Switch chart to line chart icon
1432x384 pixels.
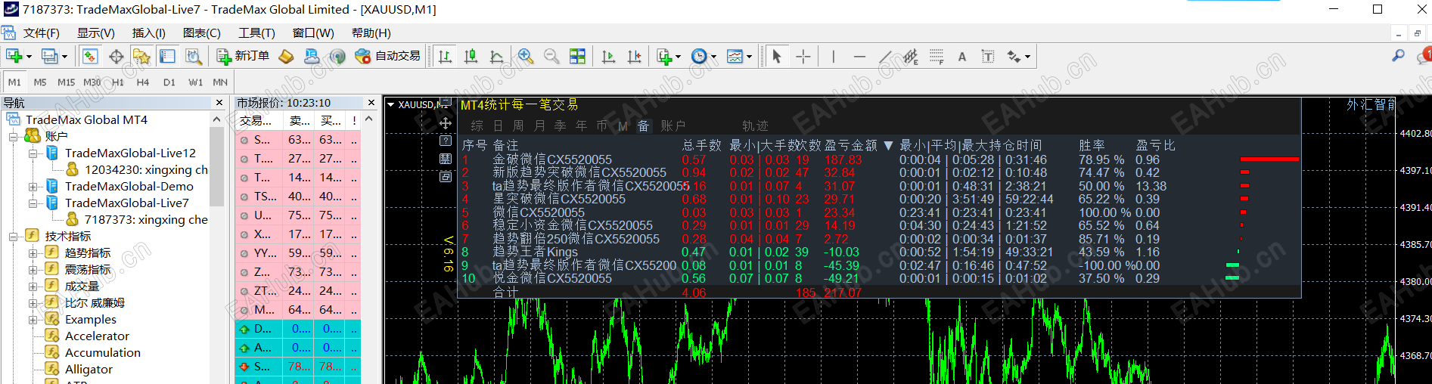coord(496,57)
